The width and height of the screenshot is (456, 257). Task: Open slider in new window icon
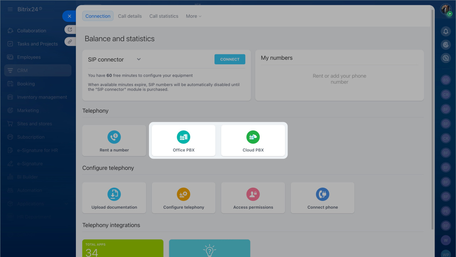tap(70, 30)
